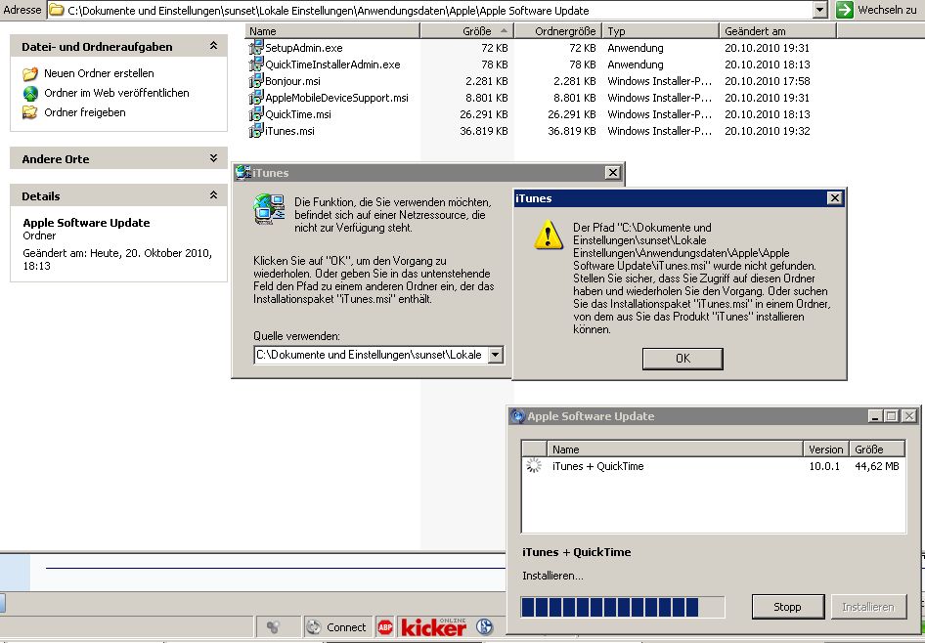The width and height of the screenshot is (925, 643).
Task: Click the 36.819 KB size of iTunes.msi
Action: click(x=484, y=131)
